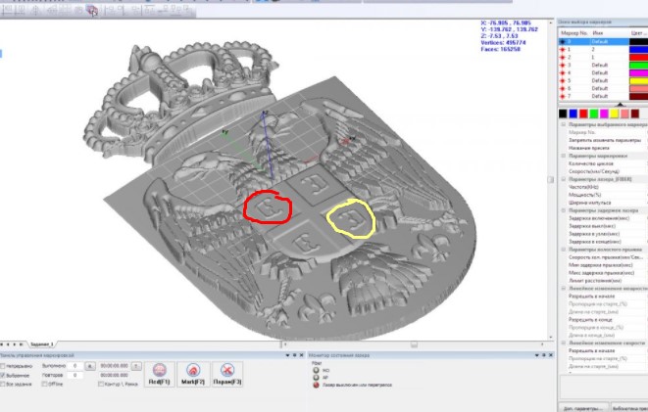This screenshot has width=648, height=412.
Task: Click the first tab-scroll arrow beside Задание_1
Action: pyautogui.click(x=3, y=344)
